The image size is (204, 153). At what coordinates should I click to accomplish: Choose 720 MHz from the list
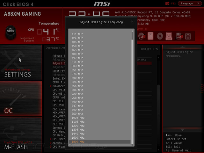tap(99, 94)
